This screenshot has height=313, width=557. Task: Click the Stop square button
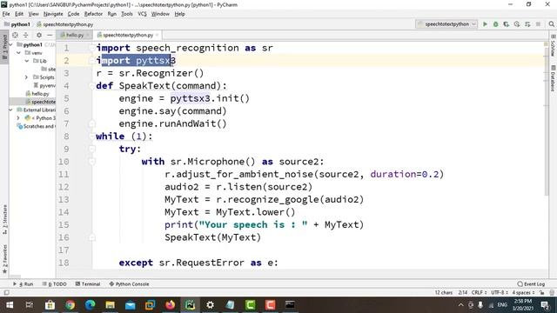point(538,24)
